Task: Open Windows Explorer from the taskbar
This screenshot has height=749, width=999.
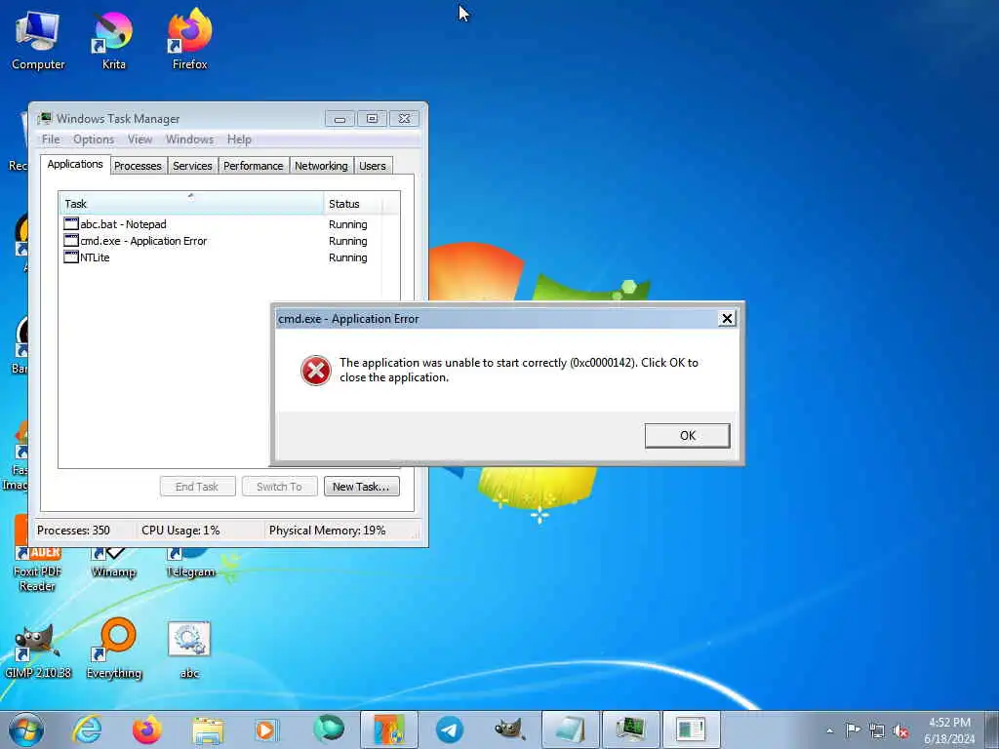Action: coord(208,729)
